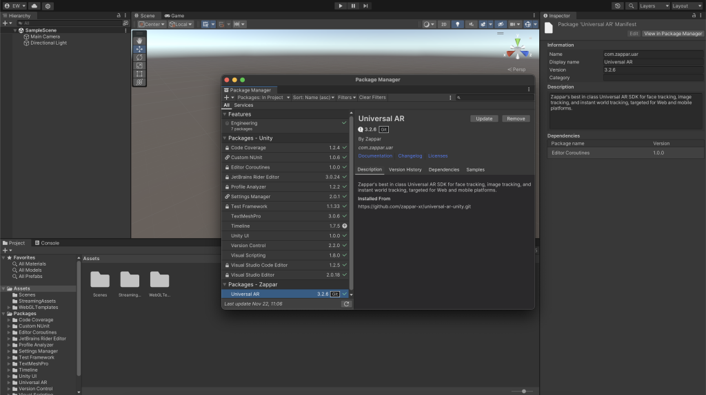Select Main Camera in Hierarchy
706x395 pixels.
45,37
